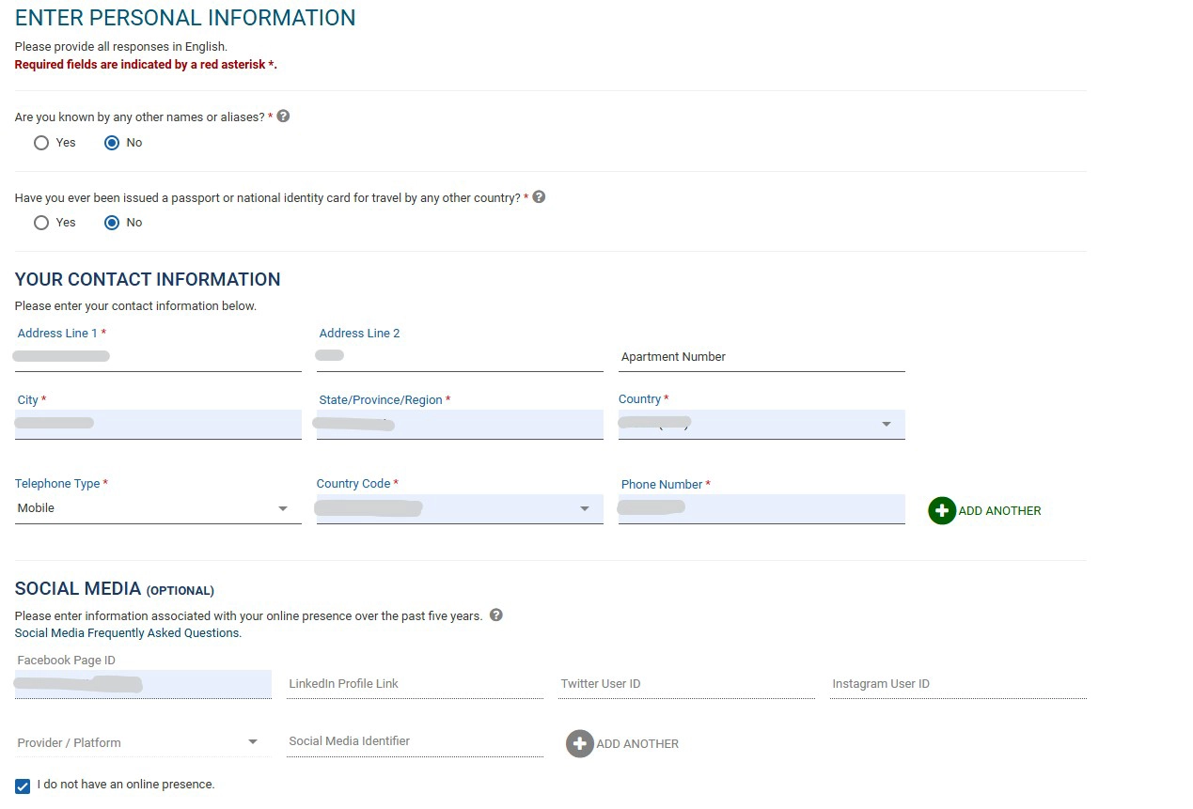
Task: Click the Social Media Identifier field
Action: coord(415,740)
